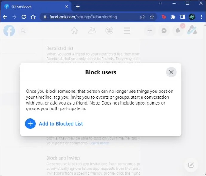
Task: Close the Block users dialog
Action: pos(171,72)
